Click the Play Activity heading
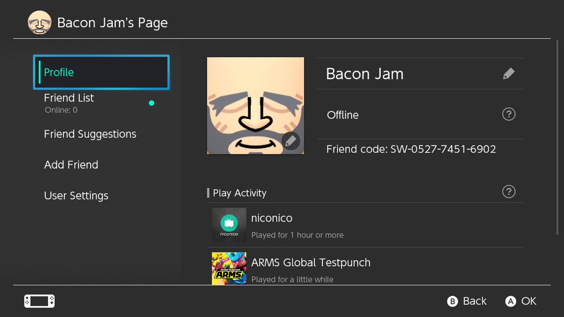 240,193
